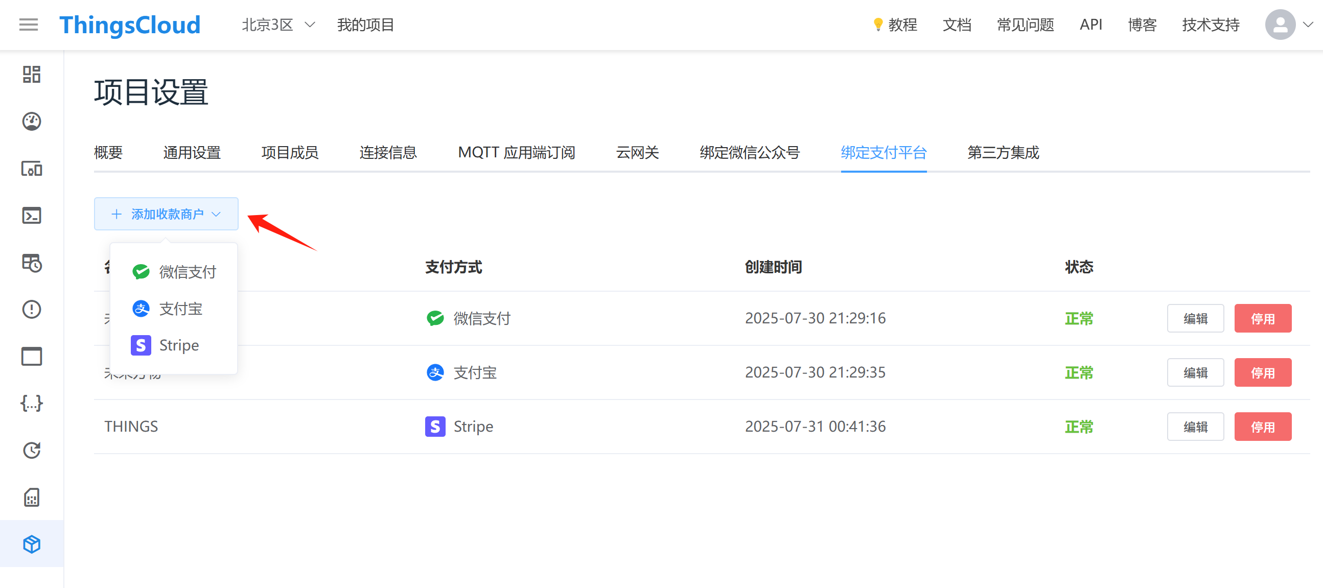Choose 微信支付 from the dropdown menu
This screenshot has width=1323, height=588.
[x=174, y=272]
